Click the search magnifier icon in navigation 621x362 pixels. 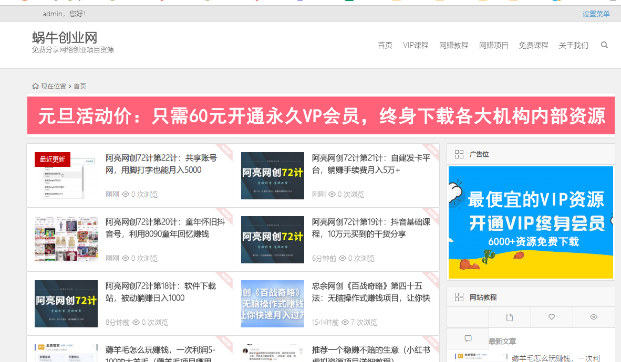pyautogui.click(x=604, y=45)
